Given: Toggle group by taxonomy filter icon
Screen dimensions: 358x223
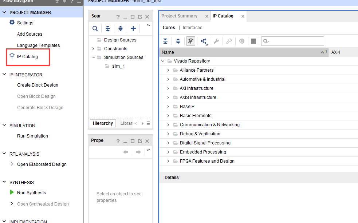Looking at the screenshot, I should click(x=190, y=41).
